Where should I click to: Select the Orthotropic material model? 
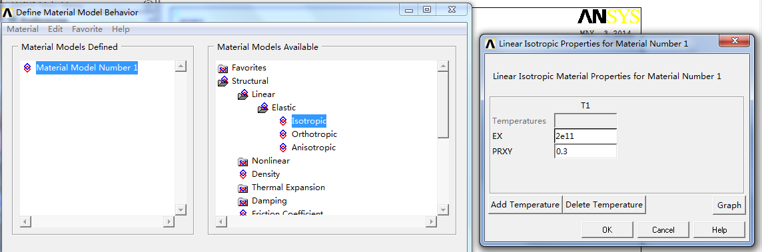(x=314, y=134)
